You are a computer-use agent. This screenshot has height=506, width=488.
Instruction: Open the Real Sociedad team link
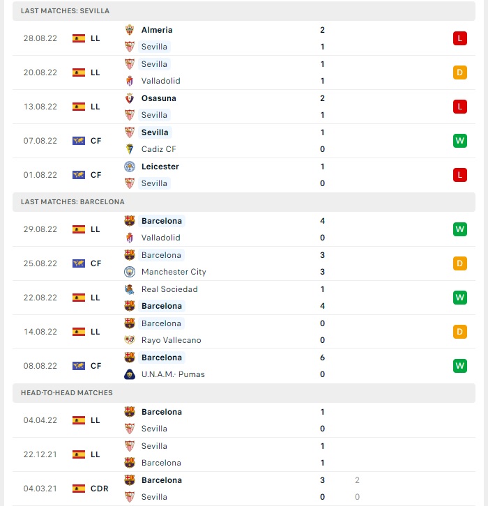pos(169,289)
